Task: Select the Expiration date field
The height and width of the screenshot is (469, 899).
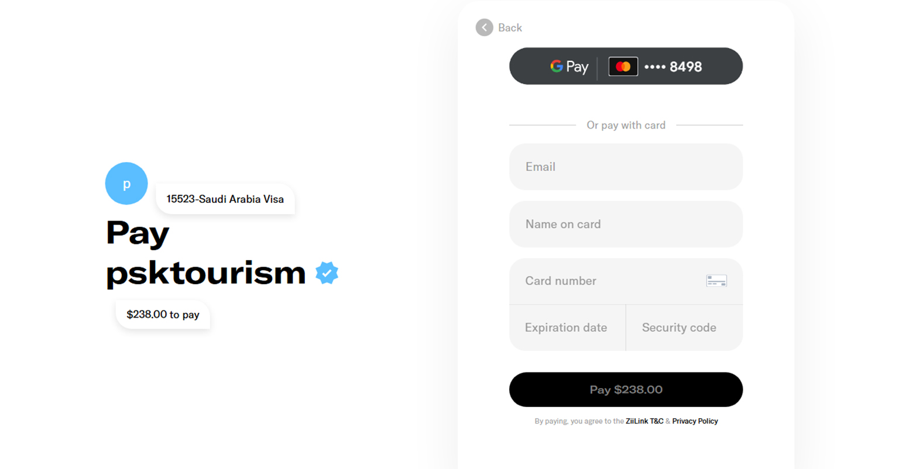Action: [x=567, y=327]
